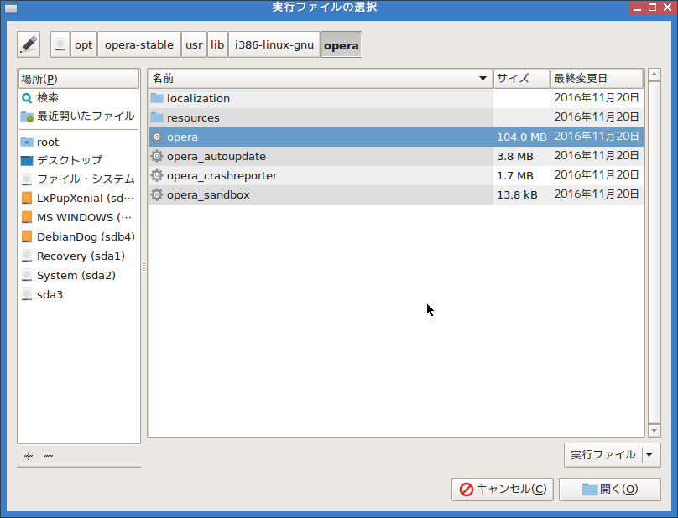Click the Recovery (sda1) disk icon
The image size is (678, 518).
27,256
